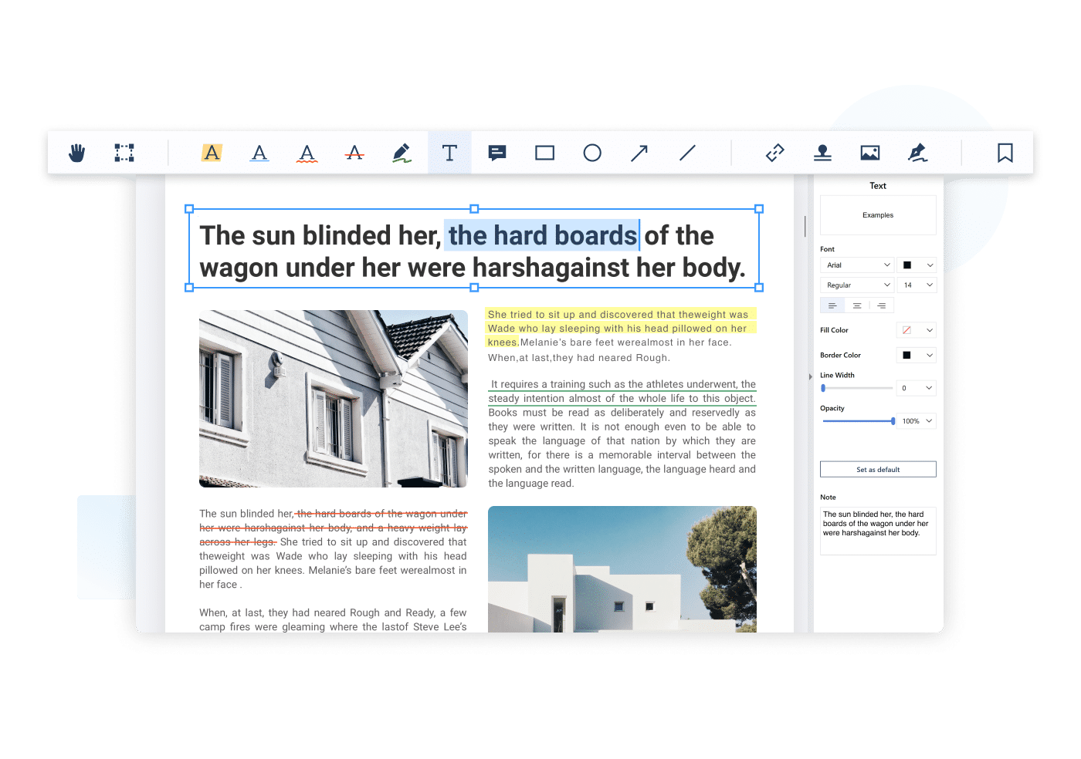The image size is (1081, 759).
Task: Click the Set as default button
Action: [x=878, y=470]
